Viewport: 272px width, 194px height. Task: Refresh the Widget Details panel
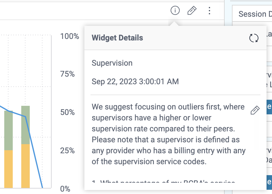(254, 38)
